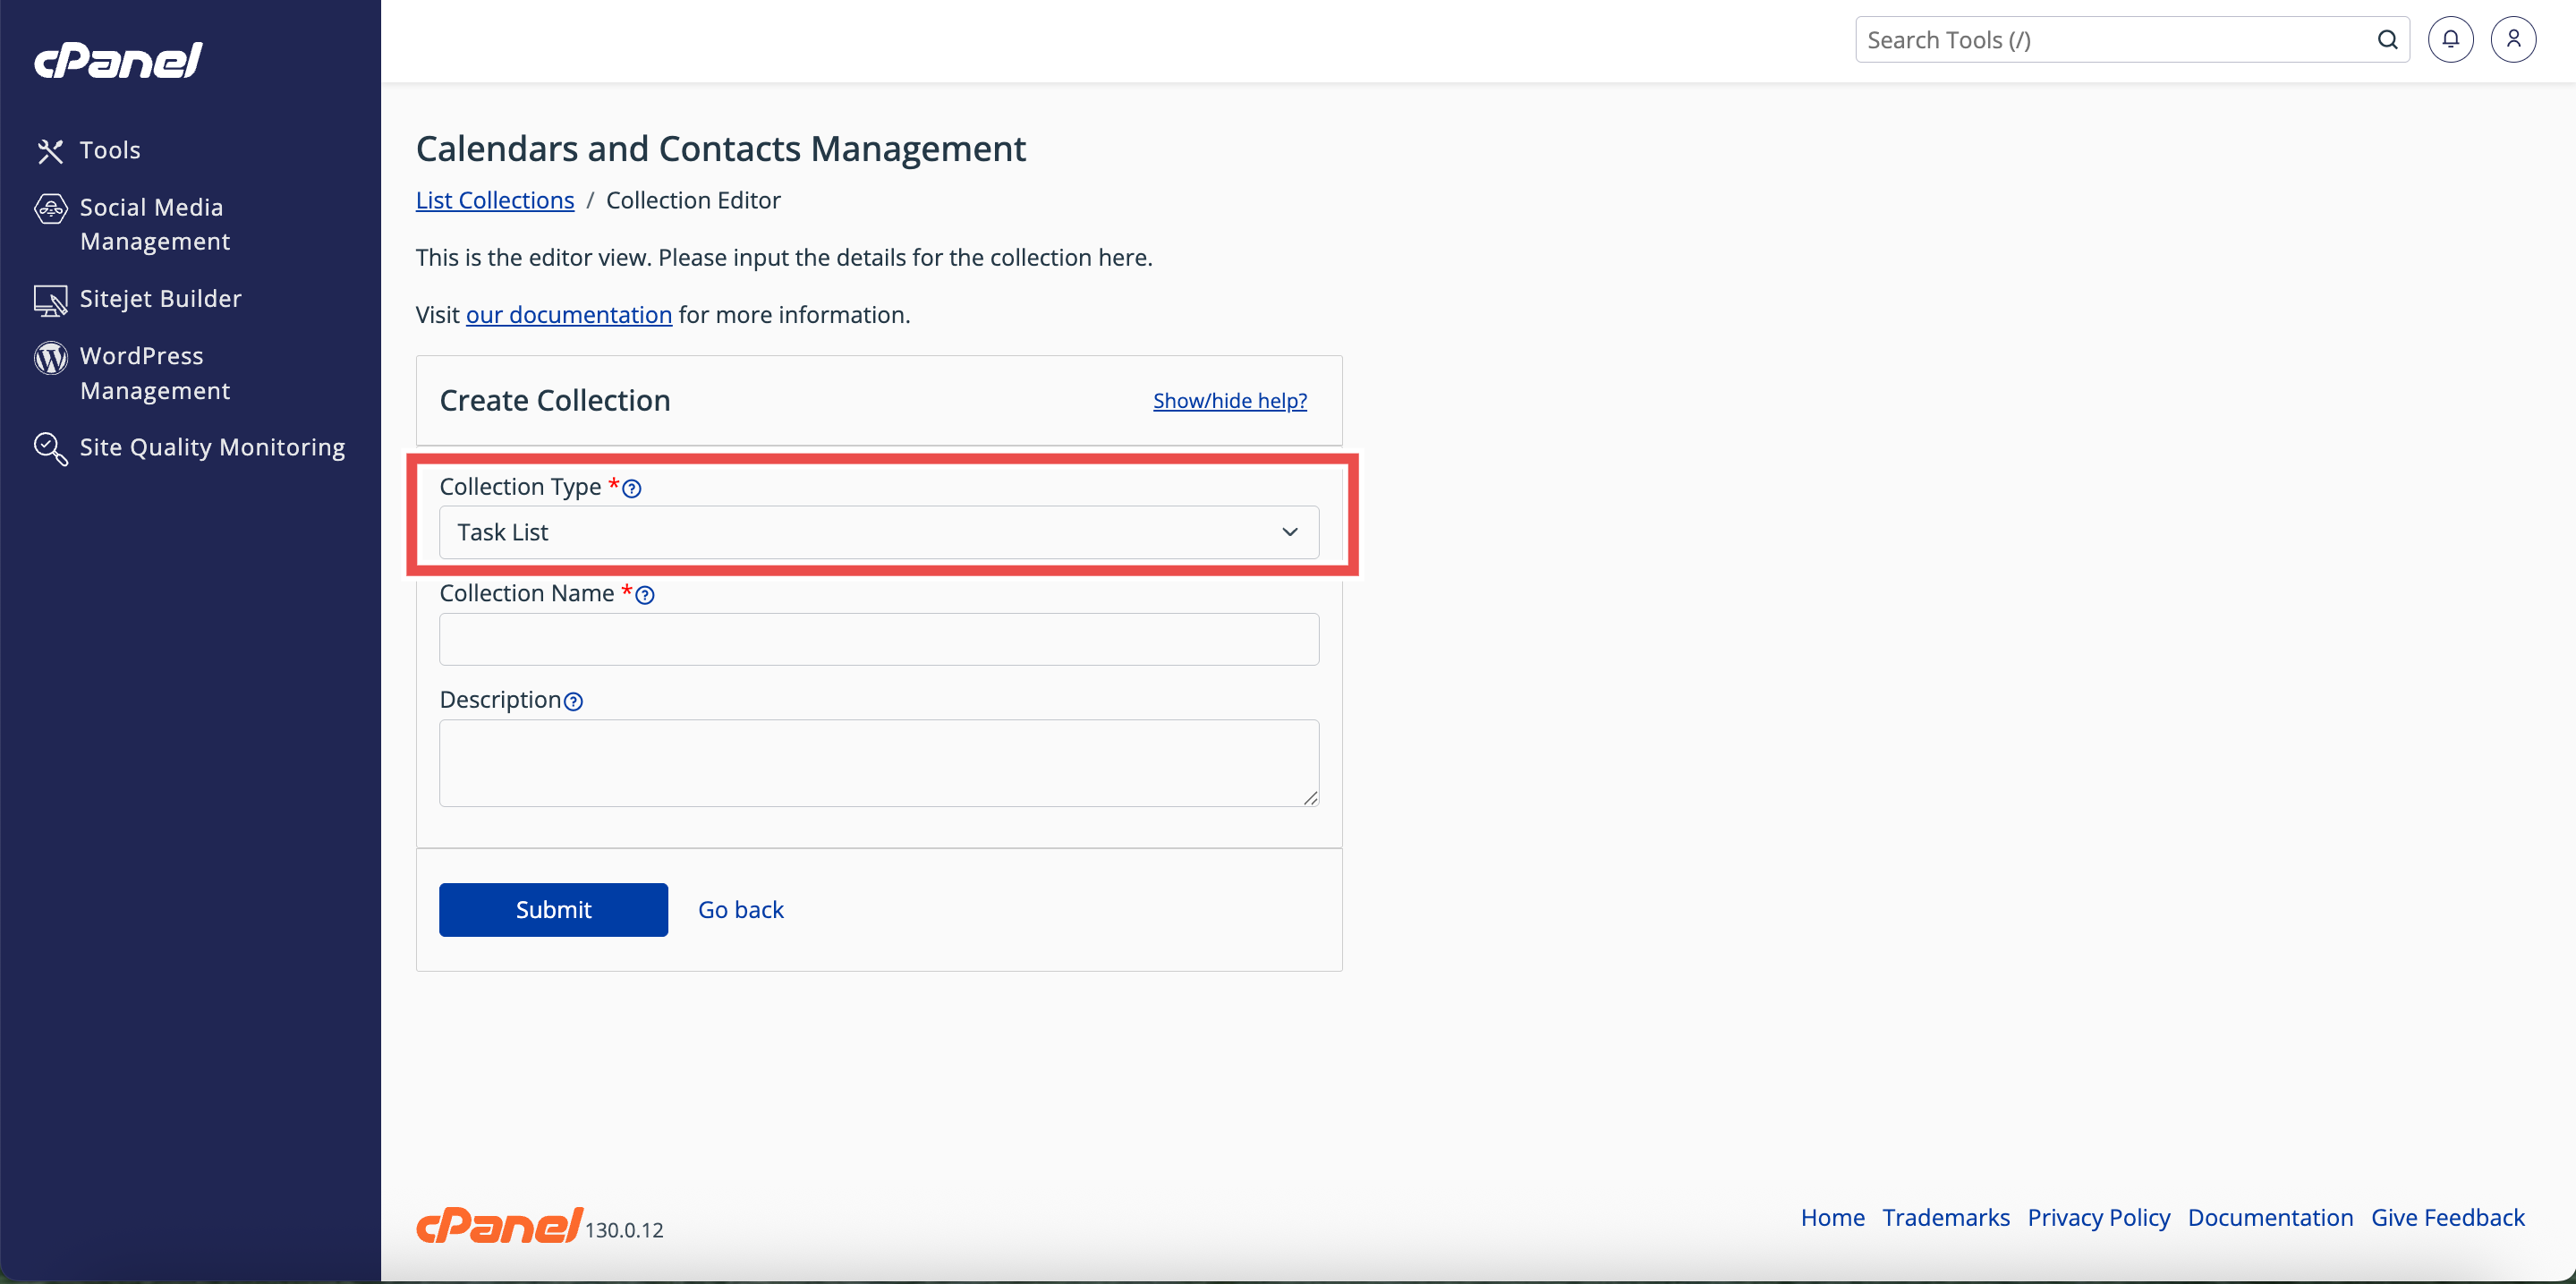Click the Go back link
The width and height of the screenshot is (2576, 1284).
pyautogui.click(x=740, y=909)
